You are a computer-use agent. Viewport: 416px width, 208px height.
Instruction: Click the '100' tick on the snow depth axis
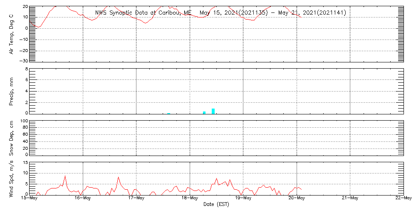24,121
